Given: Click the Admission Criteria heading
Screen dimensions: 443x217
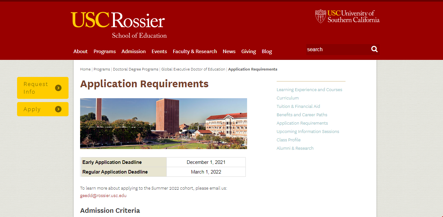Looking at the screenshot, I should pyautogui.click(x=110, y=211).
